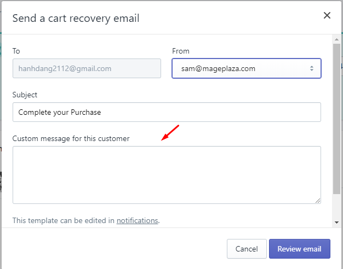The width and height of the screenshot is (343, 269).
Task: Focus the Subject text field
Action: coord(167,112)
